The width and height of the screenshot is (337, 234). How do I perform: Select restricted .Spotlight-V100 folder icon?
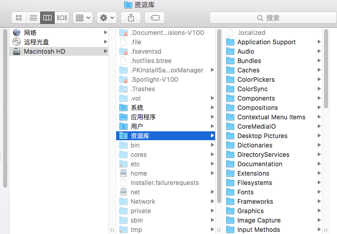point(123,79)
